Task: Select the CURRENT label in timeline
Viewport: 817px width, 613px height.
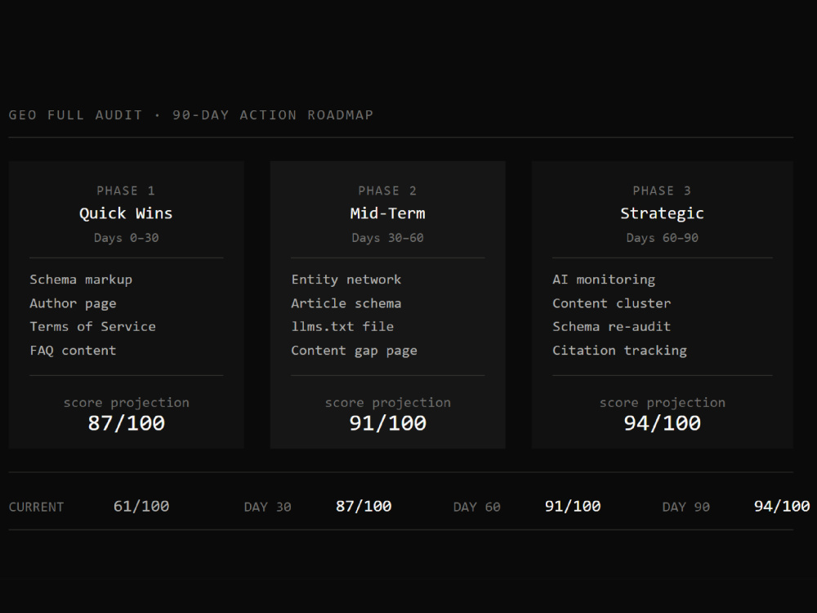Action: 37,507
